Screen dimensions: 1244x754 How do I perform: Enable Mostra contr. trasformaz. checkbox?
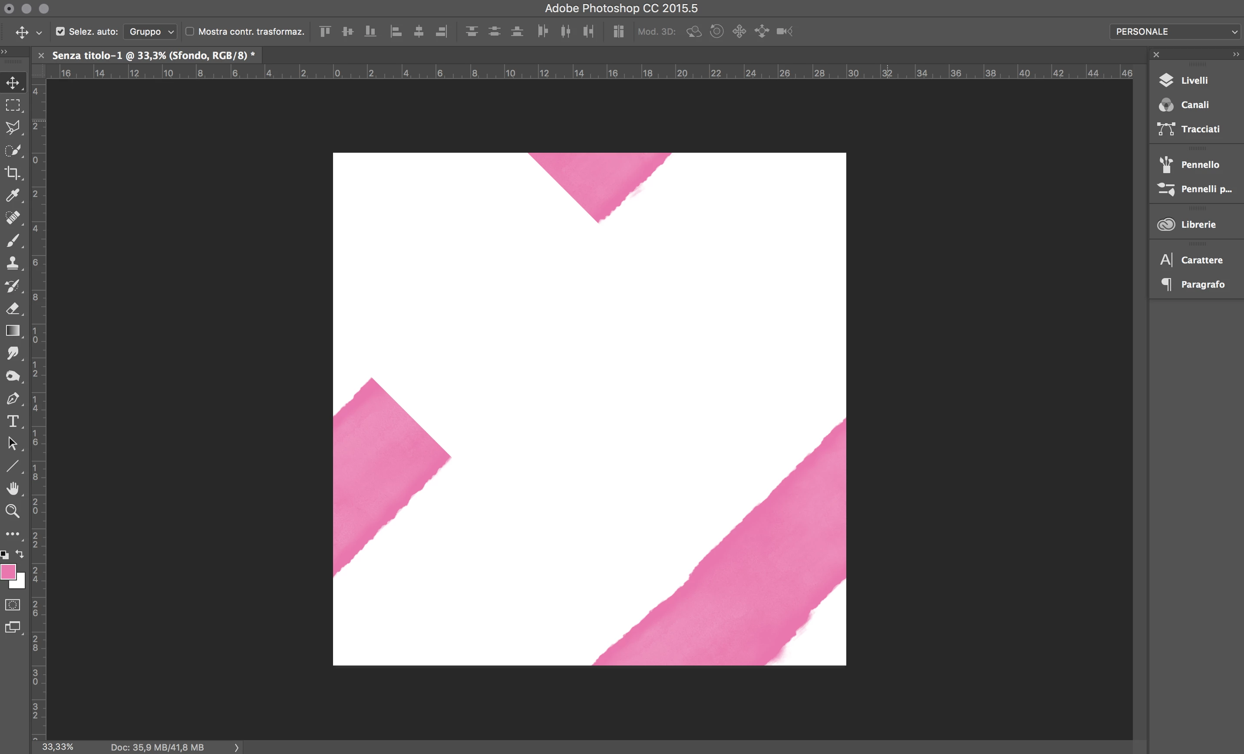[190, 31]
